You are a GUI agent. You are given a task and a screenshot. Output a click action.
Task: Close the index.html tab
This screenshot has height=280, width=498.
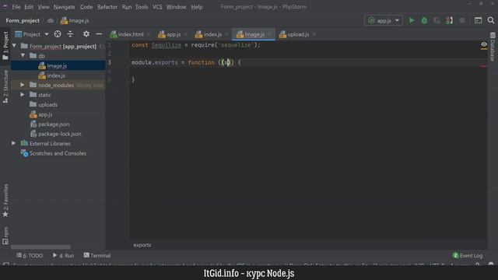click(149, 34)
